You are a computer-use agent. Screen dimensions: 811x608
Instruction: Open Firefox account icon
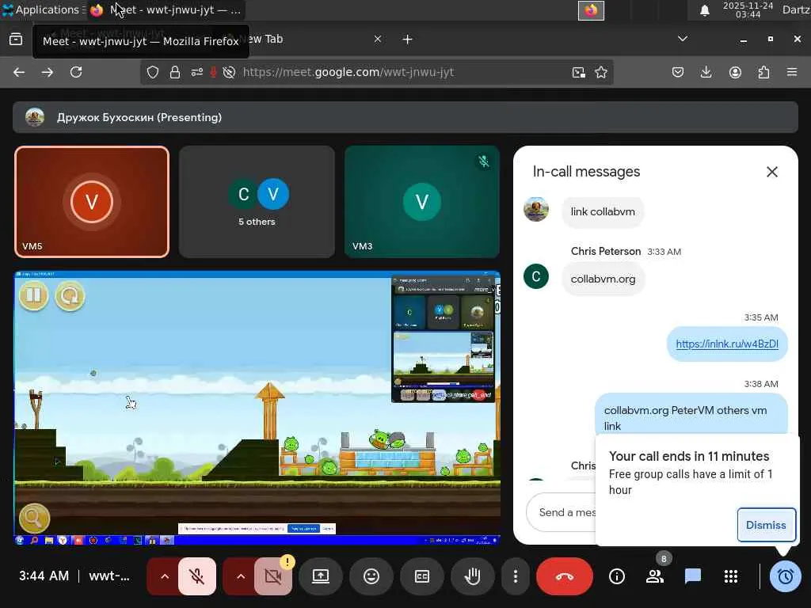pyautogui.click(x=735, y=72)
